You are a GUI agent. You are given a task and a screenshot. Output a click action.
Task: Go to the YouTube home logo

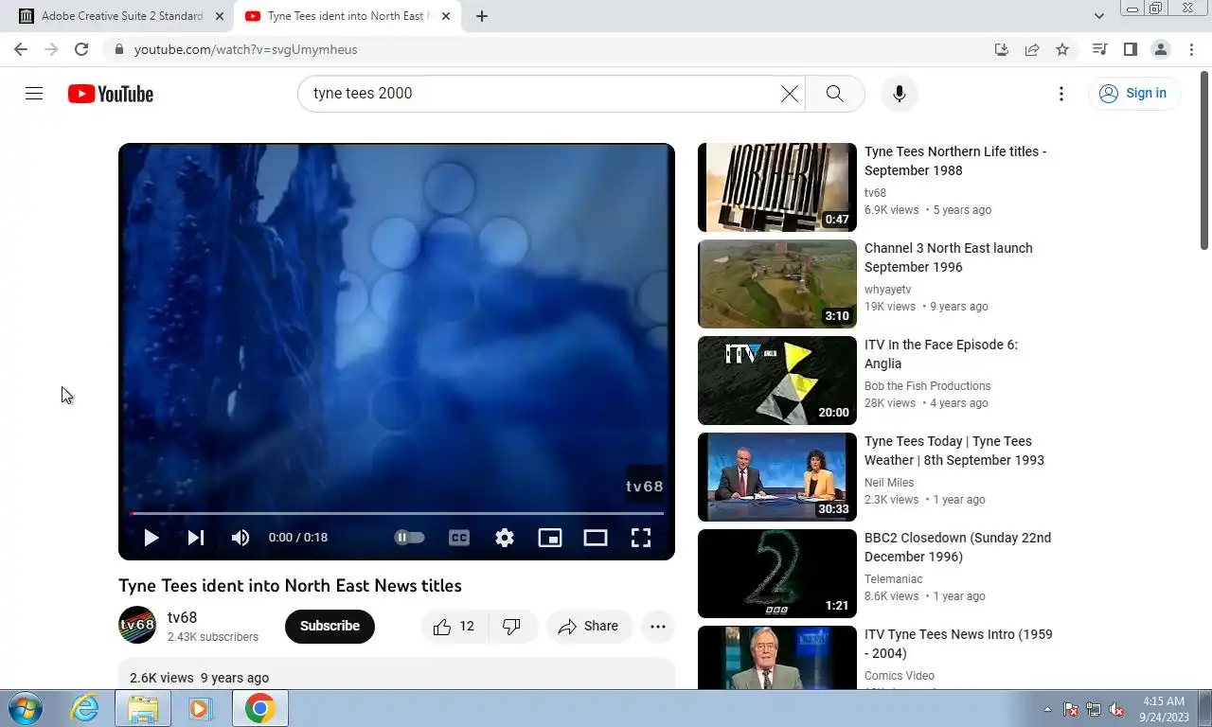pos(111,94)
